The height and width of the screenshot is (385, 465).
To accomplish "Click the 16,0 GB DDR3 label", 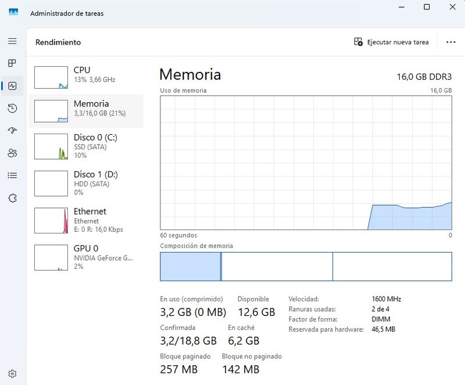I will pos(424,77).
